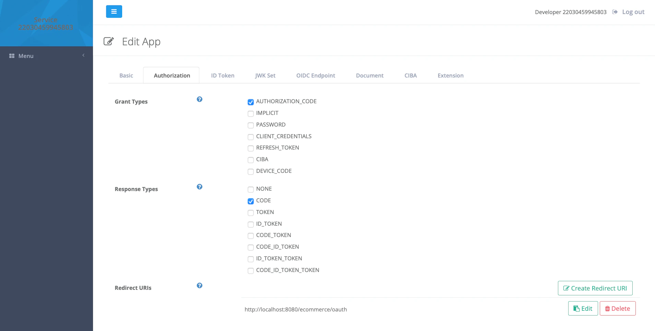The width and height of the screenshot is (655, 331).
Task: Open the CIBA tab
Action: click(410, 75)
